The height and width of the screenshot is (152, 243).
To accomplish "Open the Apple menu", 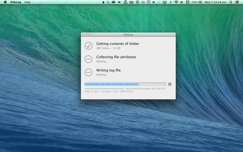I will [5, 2].
